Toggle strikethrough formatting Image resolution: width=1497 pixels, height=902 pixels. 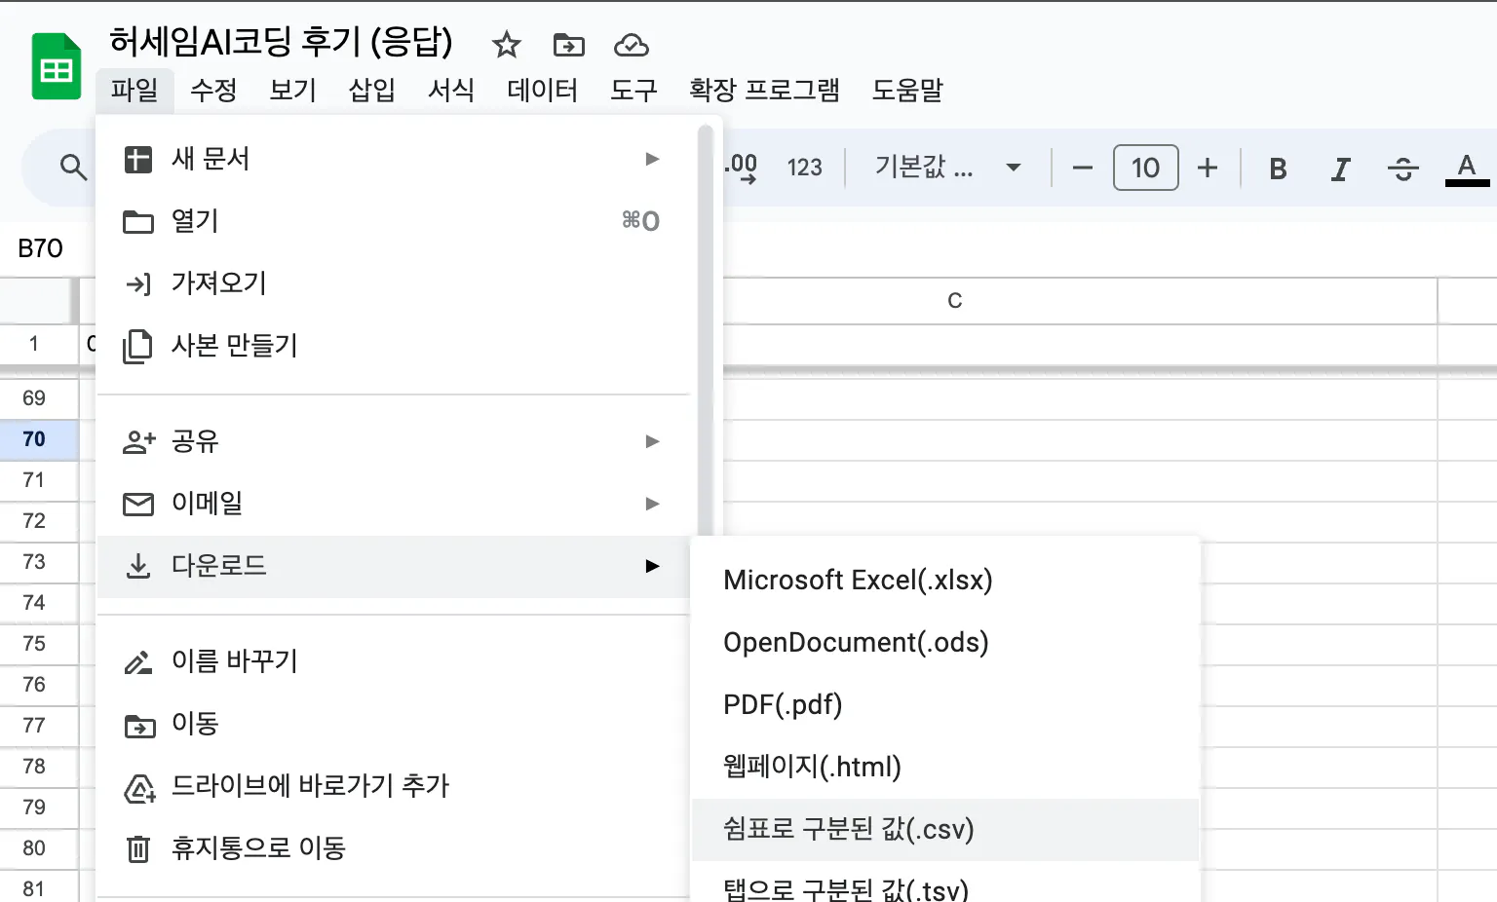point(1402,169)
